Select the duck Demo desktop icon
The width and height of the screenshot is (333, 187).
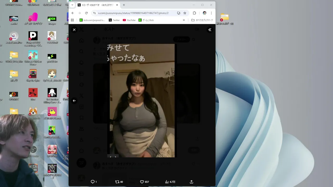(x=52, y=113)
